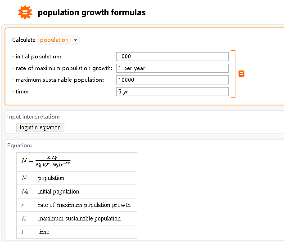This screenshot has width=284, height=242.
Task: Focus the growth rate field "1 per year"
Action: [x=172, y=68]
